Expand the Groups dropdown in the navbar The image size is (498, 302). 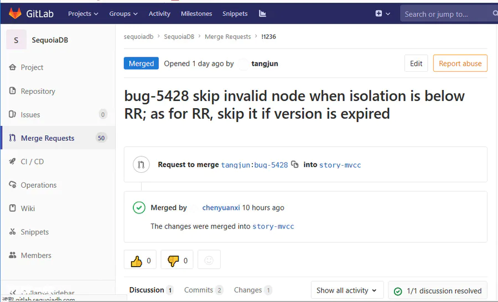(x=123, y=14)
